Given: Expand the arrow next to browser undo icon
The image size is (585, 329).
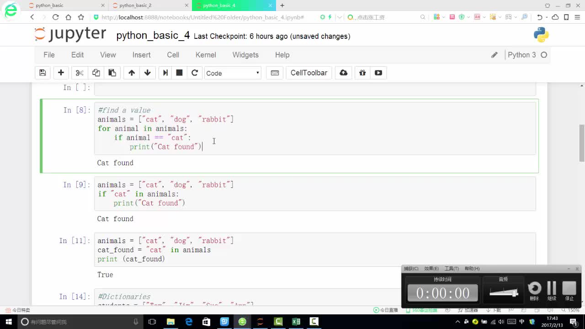Looking at the screenshot, I should (547, 17).
